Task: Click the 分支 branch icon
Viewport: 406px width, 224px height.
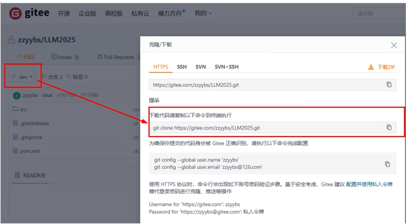Action: point(44,77)
